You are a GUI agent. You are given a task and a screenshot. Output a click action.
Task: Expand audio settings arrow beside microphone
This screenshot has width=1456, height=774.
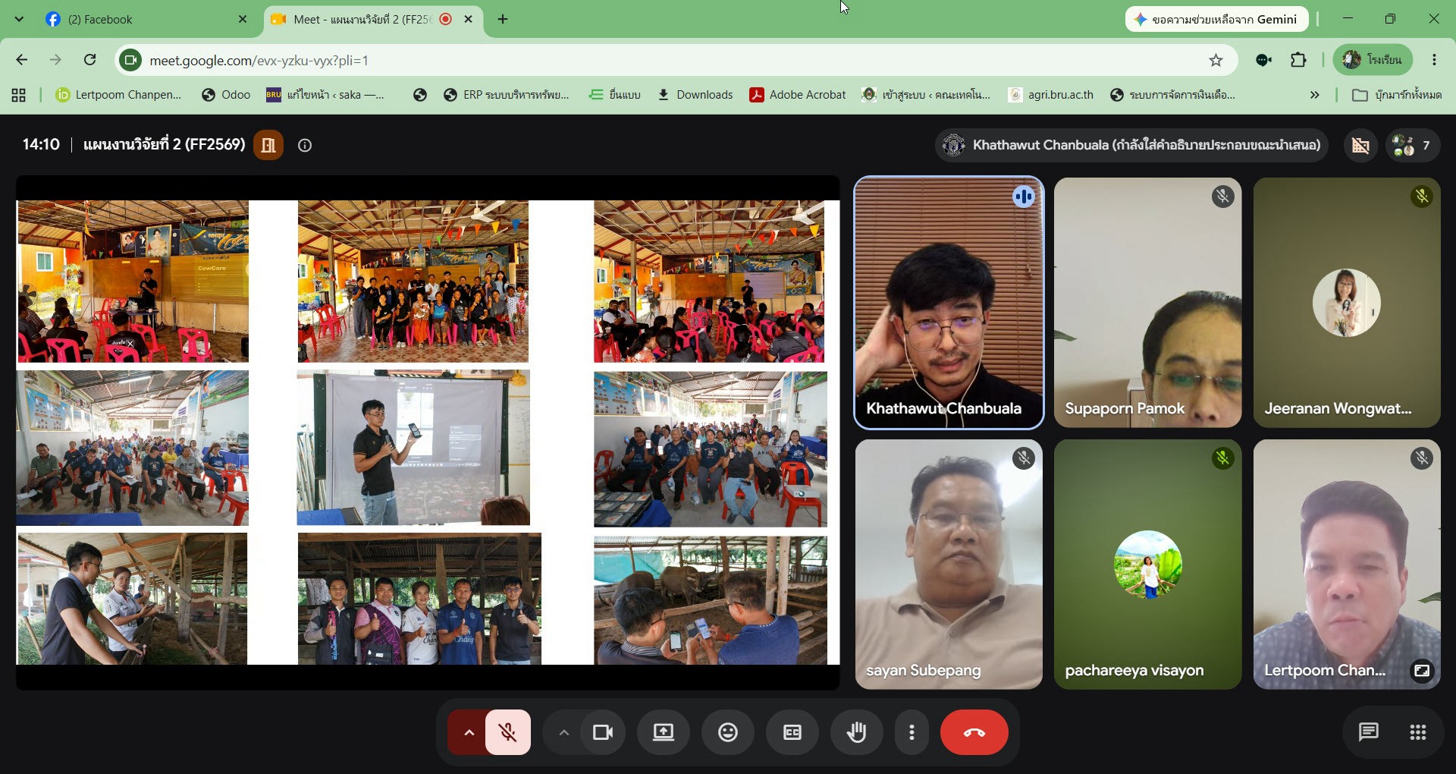point(469,732)
